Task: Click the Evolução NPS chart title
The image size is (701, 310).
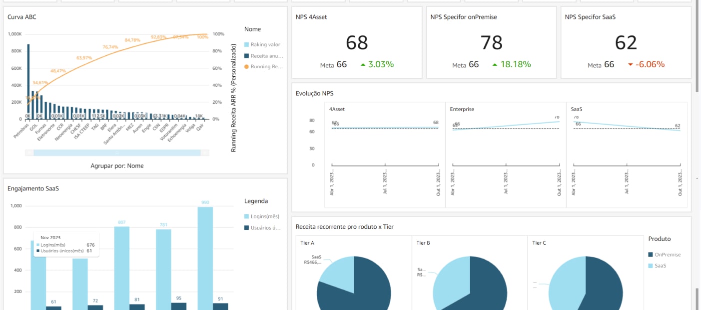Action: click(314, 93)
